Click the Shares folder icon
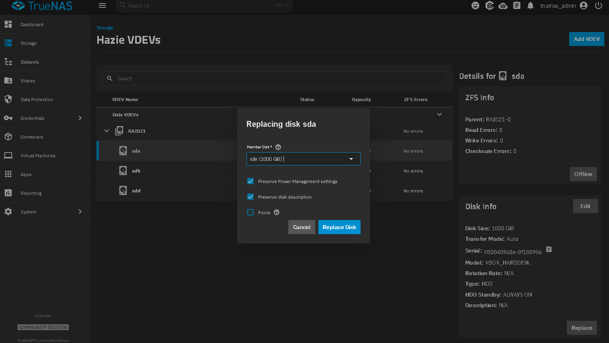Viewport: 609px width, 343px height. coord(8,80)
